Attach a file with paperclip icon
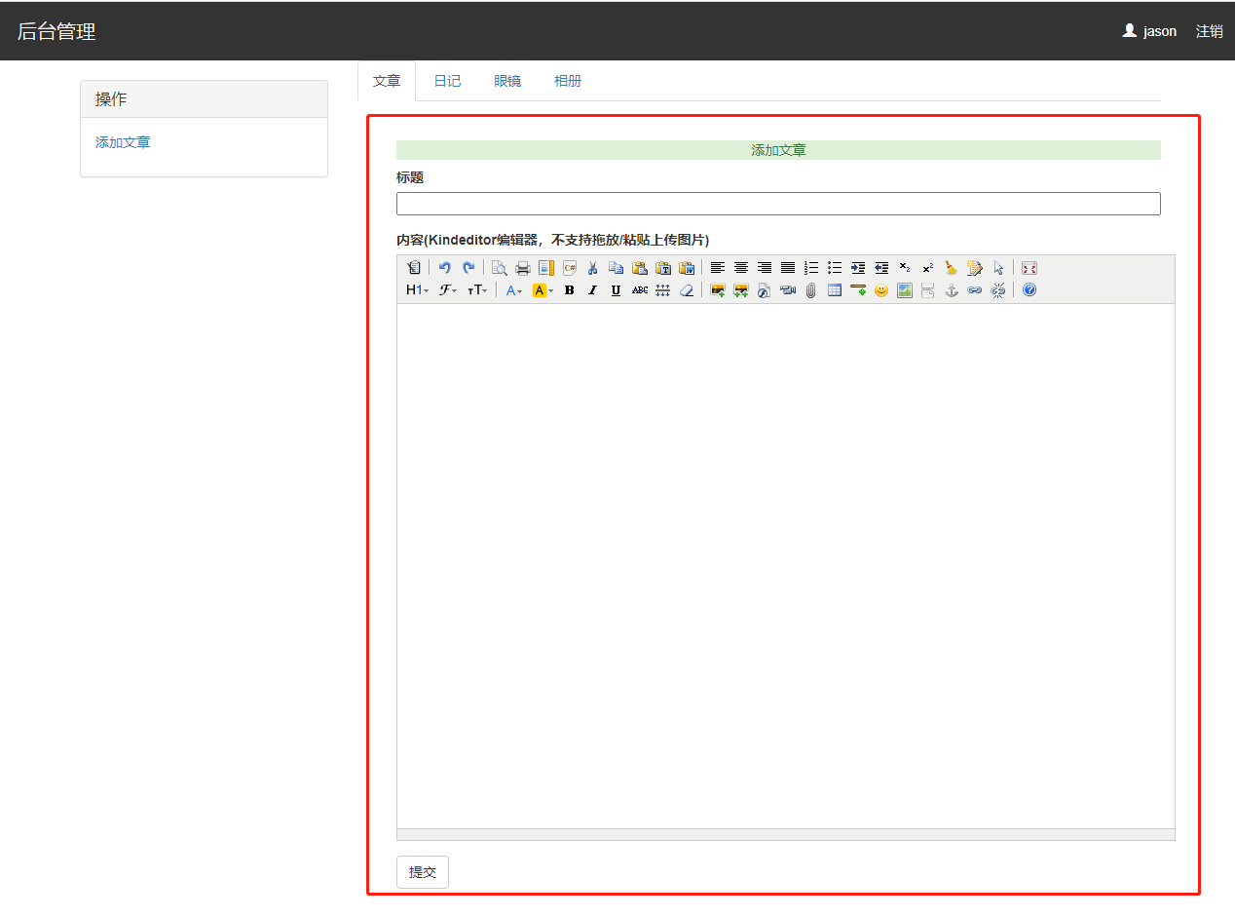The height and width of the screenshot is (918, 1235). click(x=811, y=290)
